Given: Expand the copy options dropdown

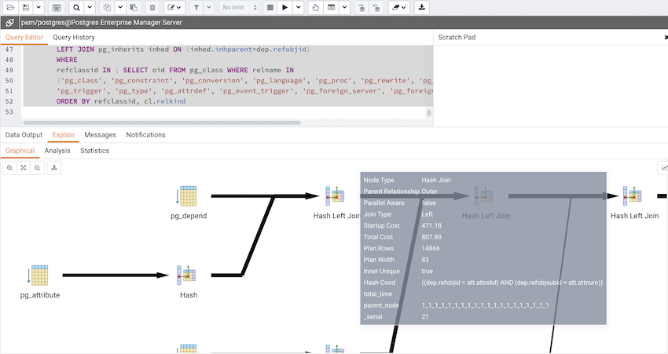Looking at the screenshot, I should click(x=120, y=7).
